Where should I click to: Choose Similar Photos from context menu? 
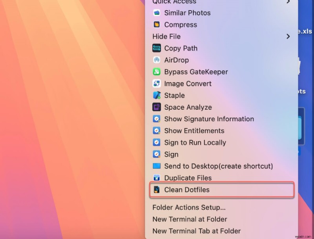coord(221,13)
